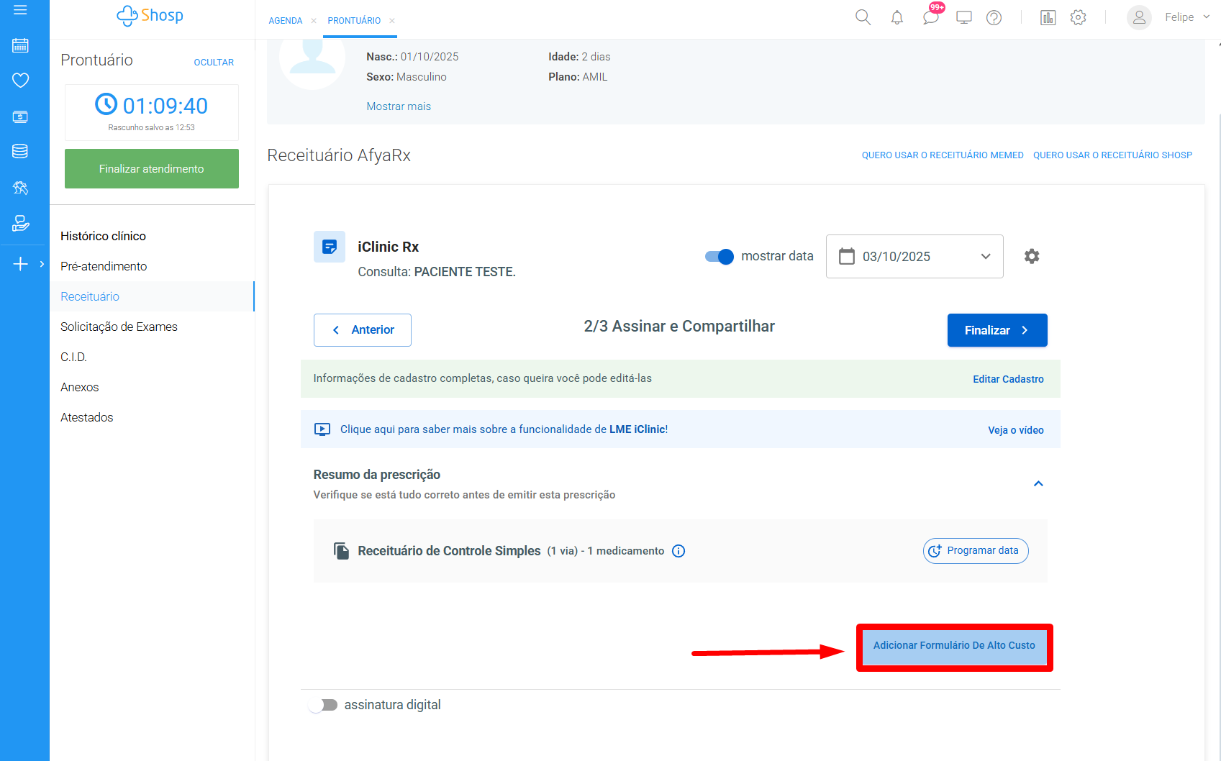Click the Mostrar mais link

pos(399,106)
